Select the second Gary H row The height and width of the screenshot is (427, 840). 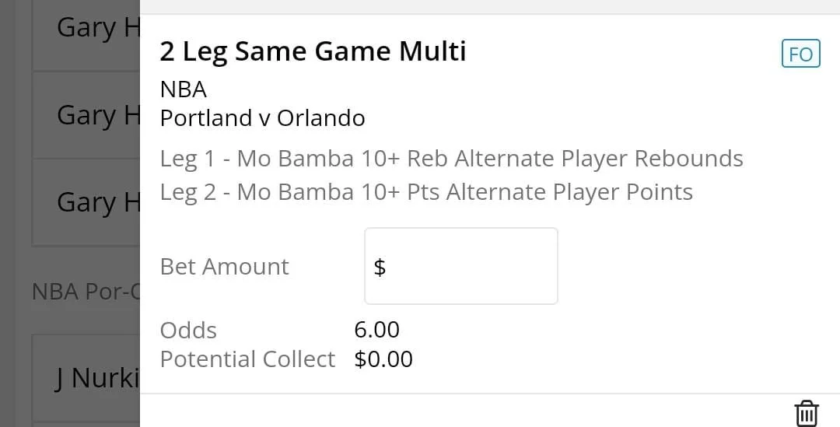(x=86, y=115)
